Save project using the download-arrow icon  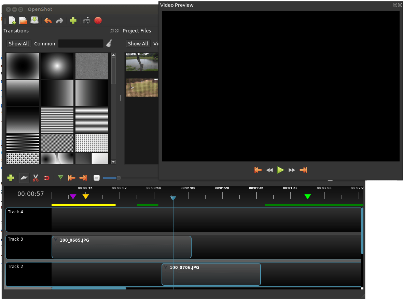[34, 20]
